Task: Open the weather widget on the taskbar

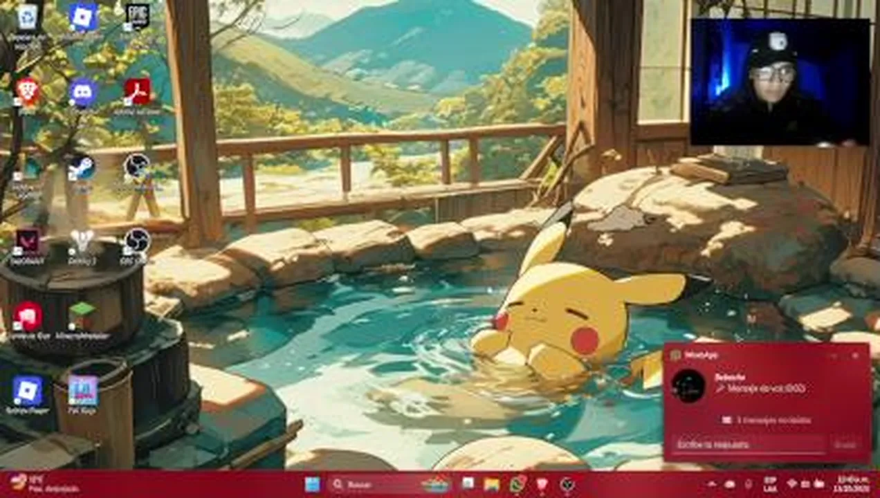Action: (43, 484)
